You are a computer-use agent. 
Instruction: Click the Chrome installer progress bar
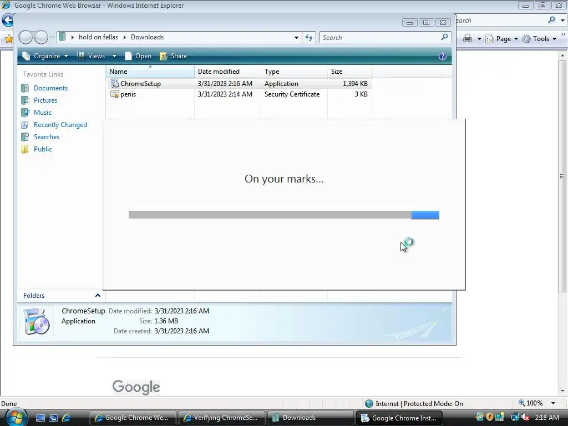(x=283, y=215)
